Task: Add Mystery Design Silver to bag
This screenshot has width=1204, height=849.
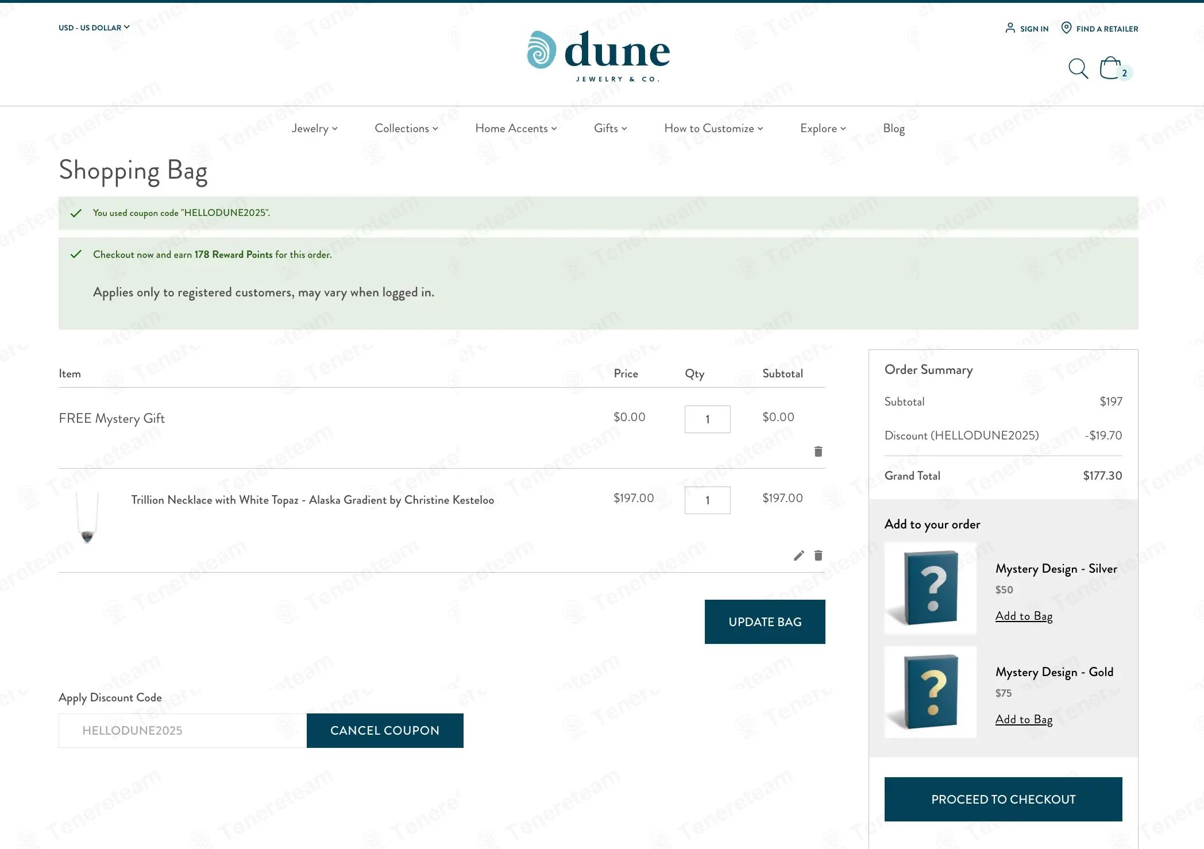Action: click(1024, 616)
